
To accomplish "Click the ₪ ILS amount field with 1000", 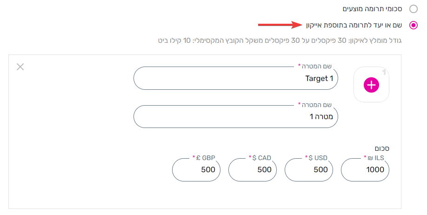I will [365, 170].
